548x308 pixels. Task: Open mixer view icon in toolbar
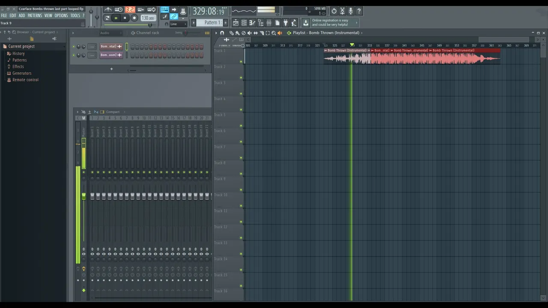[x=269, y=23]
